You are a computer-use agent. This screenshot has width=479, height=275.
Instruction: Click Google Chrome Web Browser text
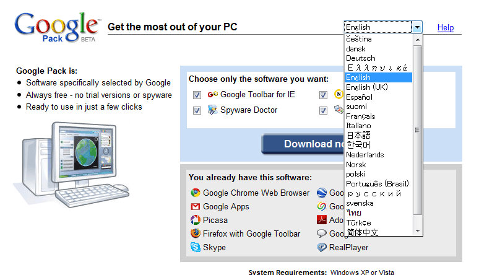pos(256,193)
